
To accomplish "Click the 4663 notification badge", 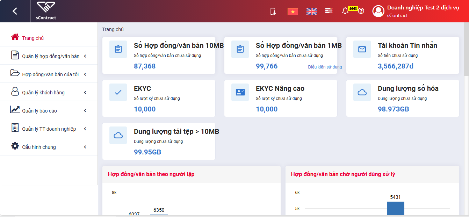I will [x=353, y=8].
